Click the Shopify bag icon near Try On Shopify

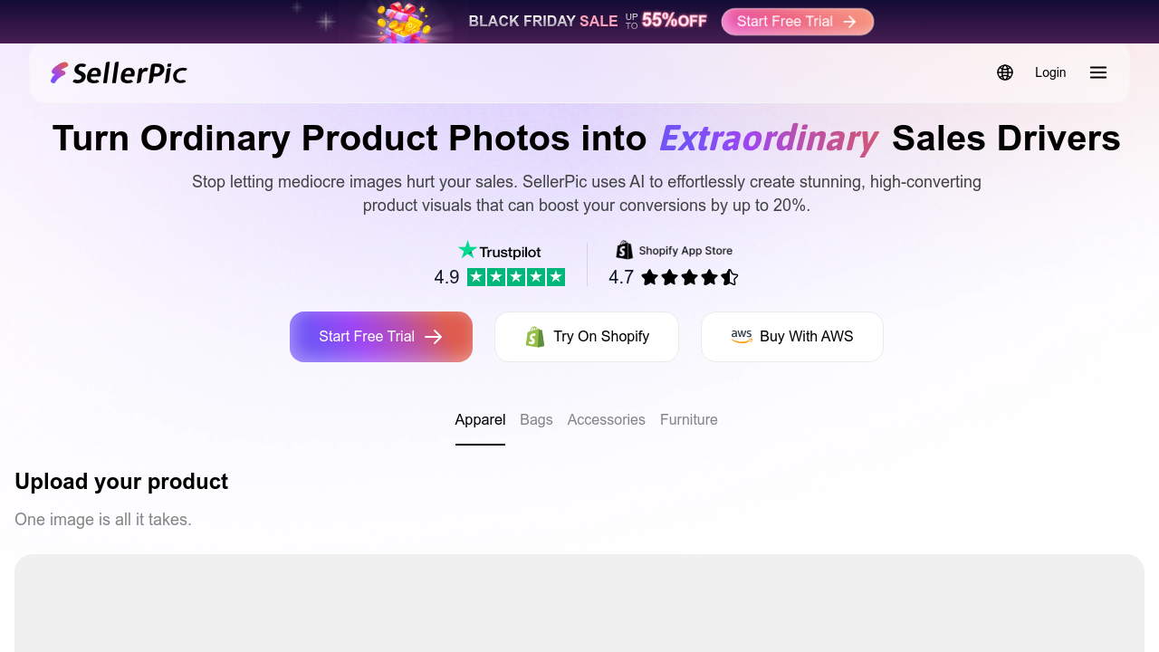534,336
